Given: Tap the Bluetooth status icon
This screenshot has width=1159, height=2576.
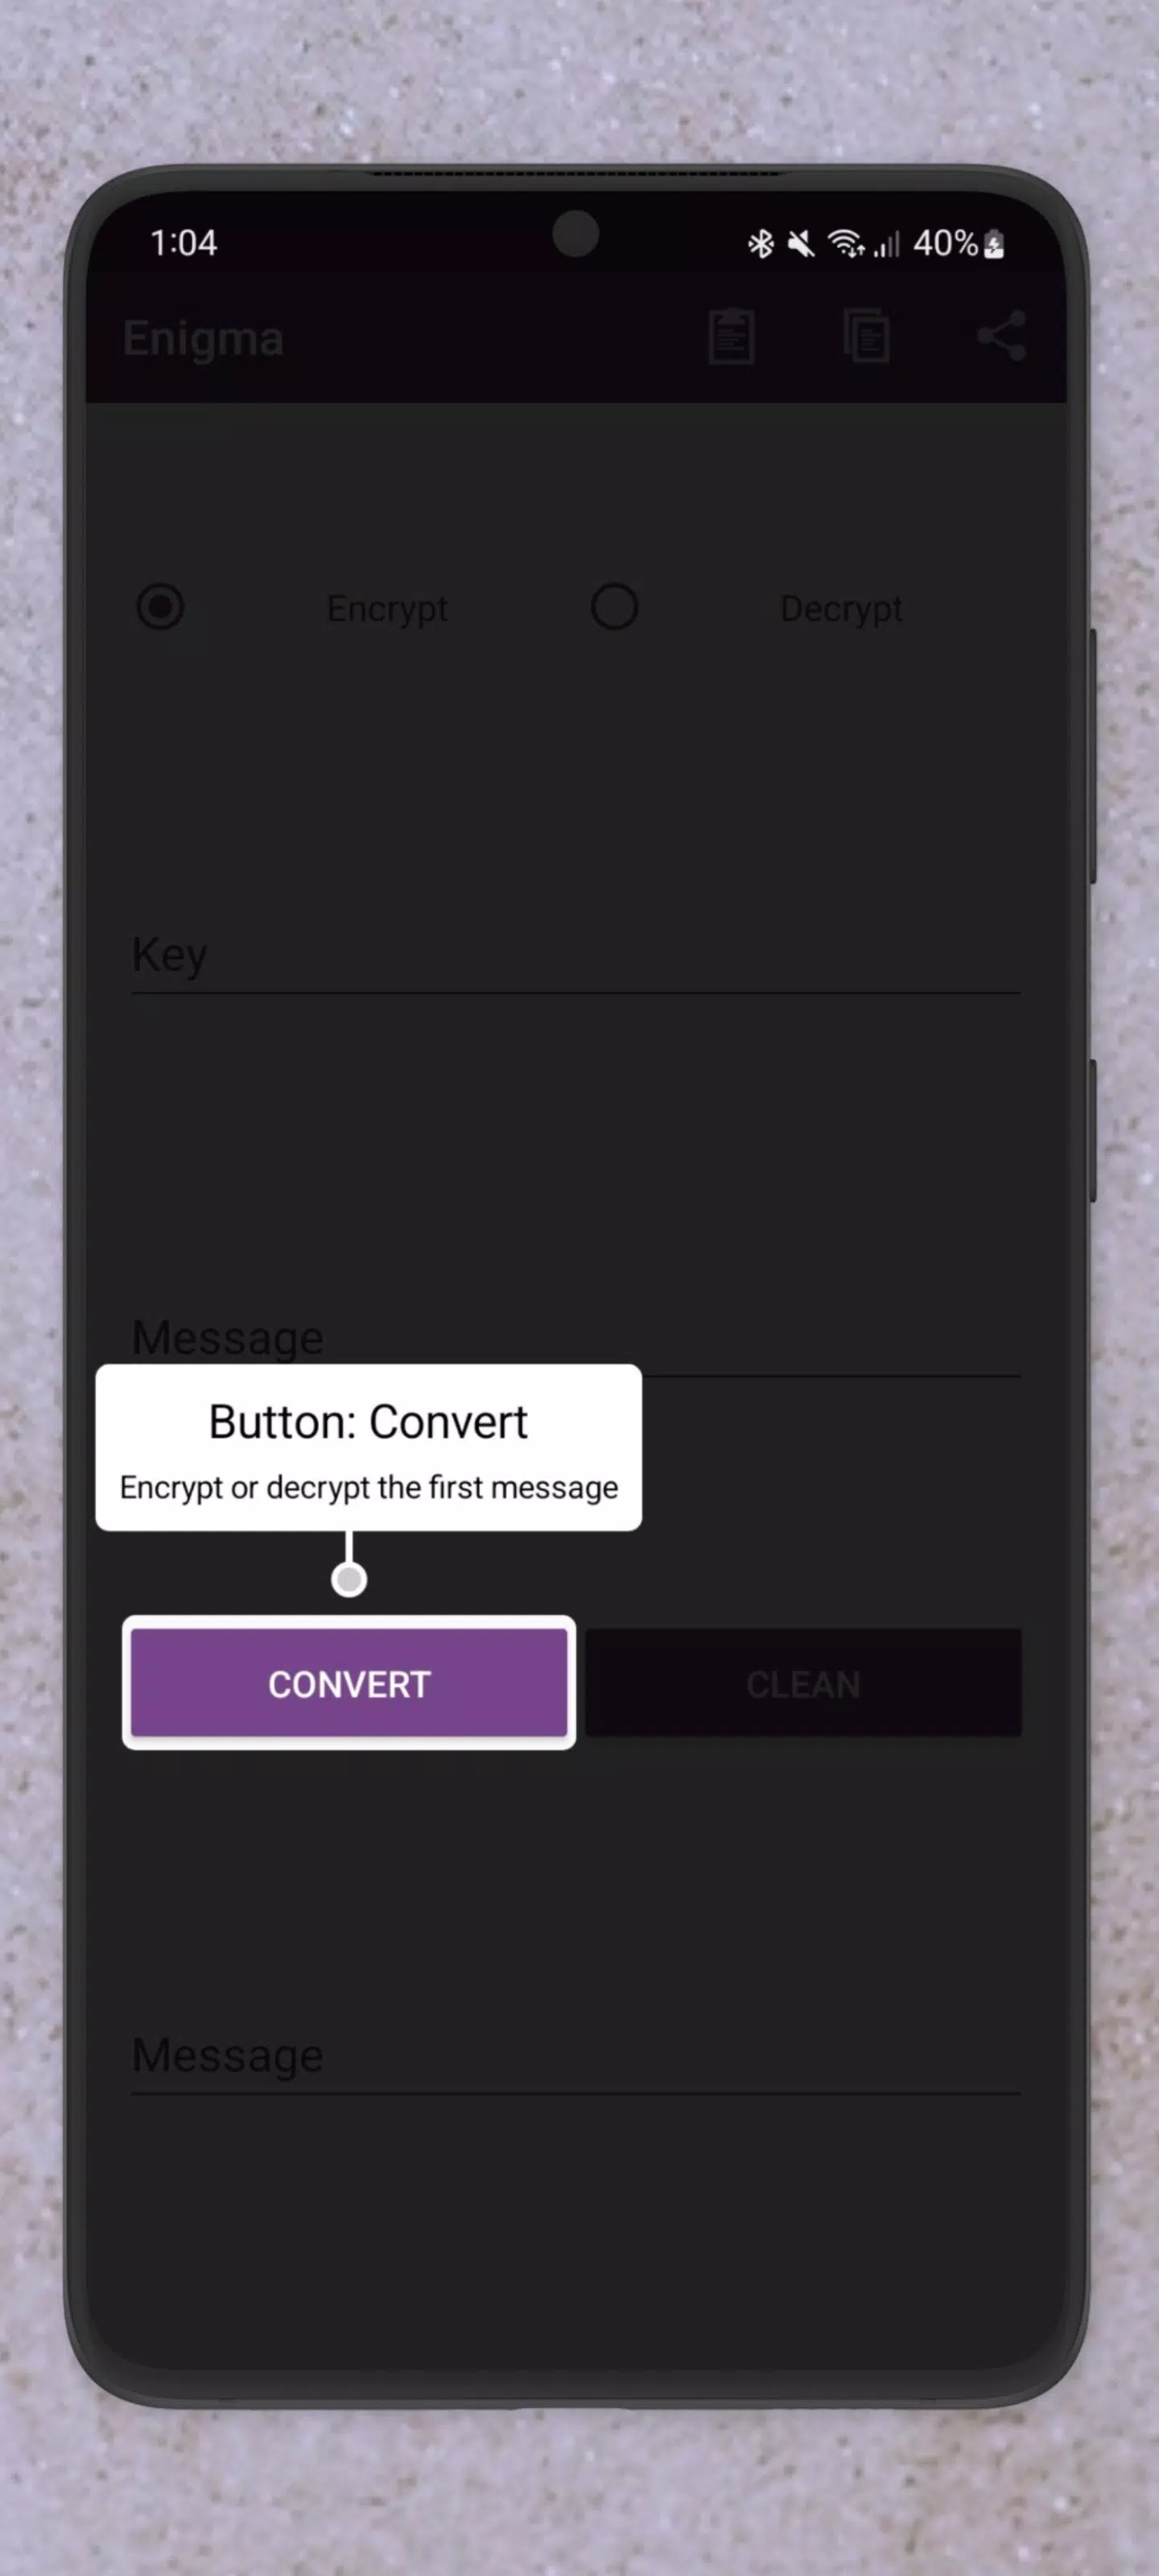Looking at the screenshot, I should pyautogui.click(x=761, y=243).
